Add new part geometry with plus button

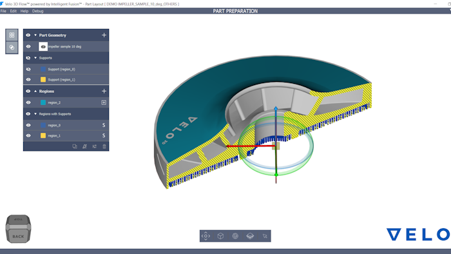tap(104, 35)
